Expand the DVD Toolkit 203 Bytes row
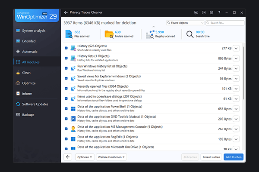Viewport: 259px width, 172px height. [x=236, y=119]
